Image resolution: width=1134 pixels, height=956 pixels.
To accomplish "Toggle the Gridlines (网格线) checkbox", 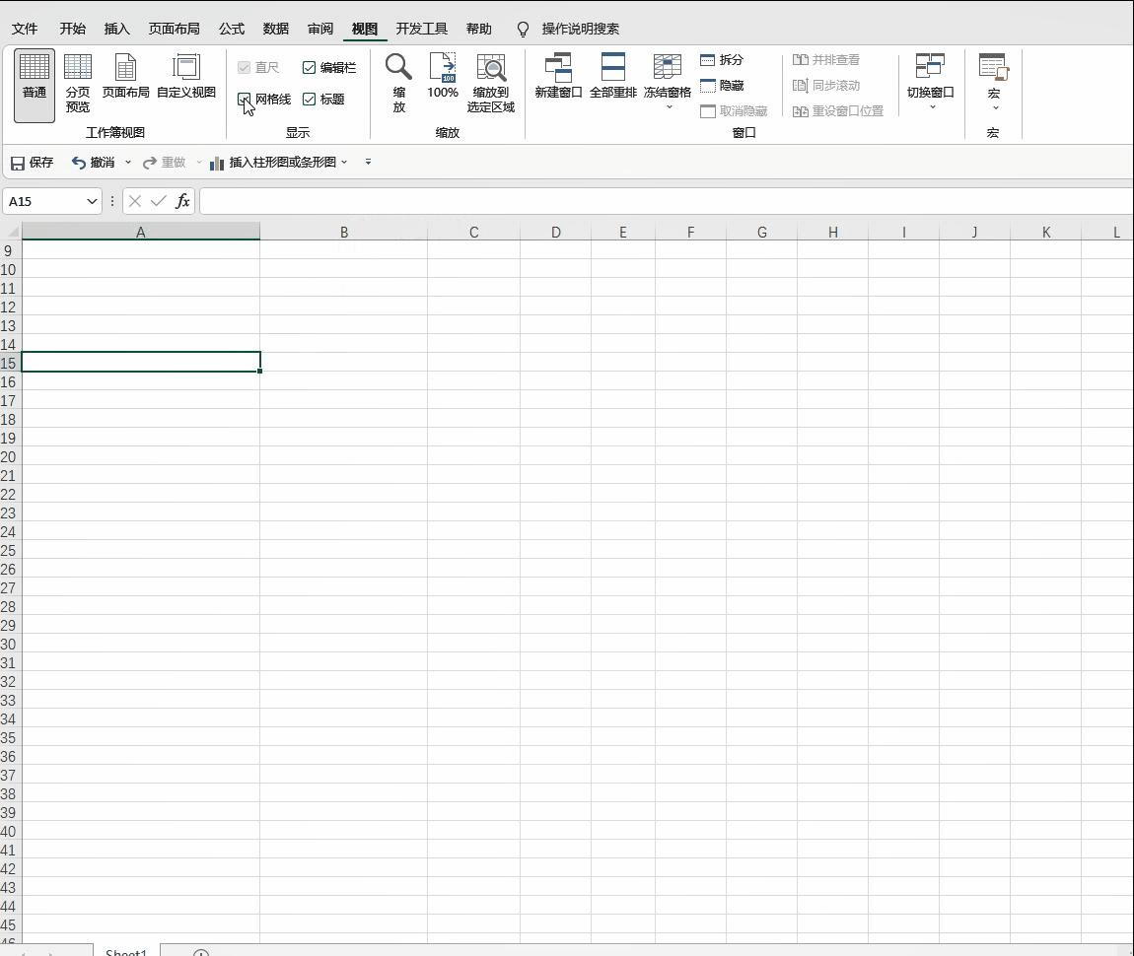I will [245, 100].
